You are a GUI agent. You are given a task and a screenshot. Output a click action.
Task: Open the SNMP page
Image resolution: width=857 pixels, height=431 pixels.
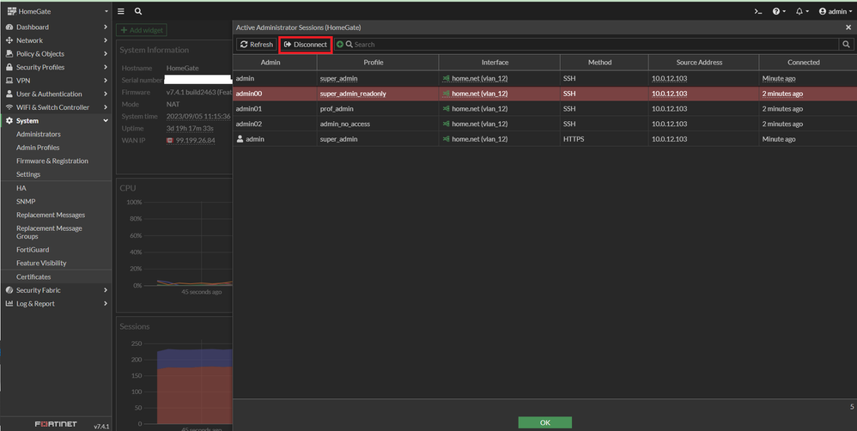(x=26, y=201)
